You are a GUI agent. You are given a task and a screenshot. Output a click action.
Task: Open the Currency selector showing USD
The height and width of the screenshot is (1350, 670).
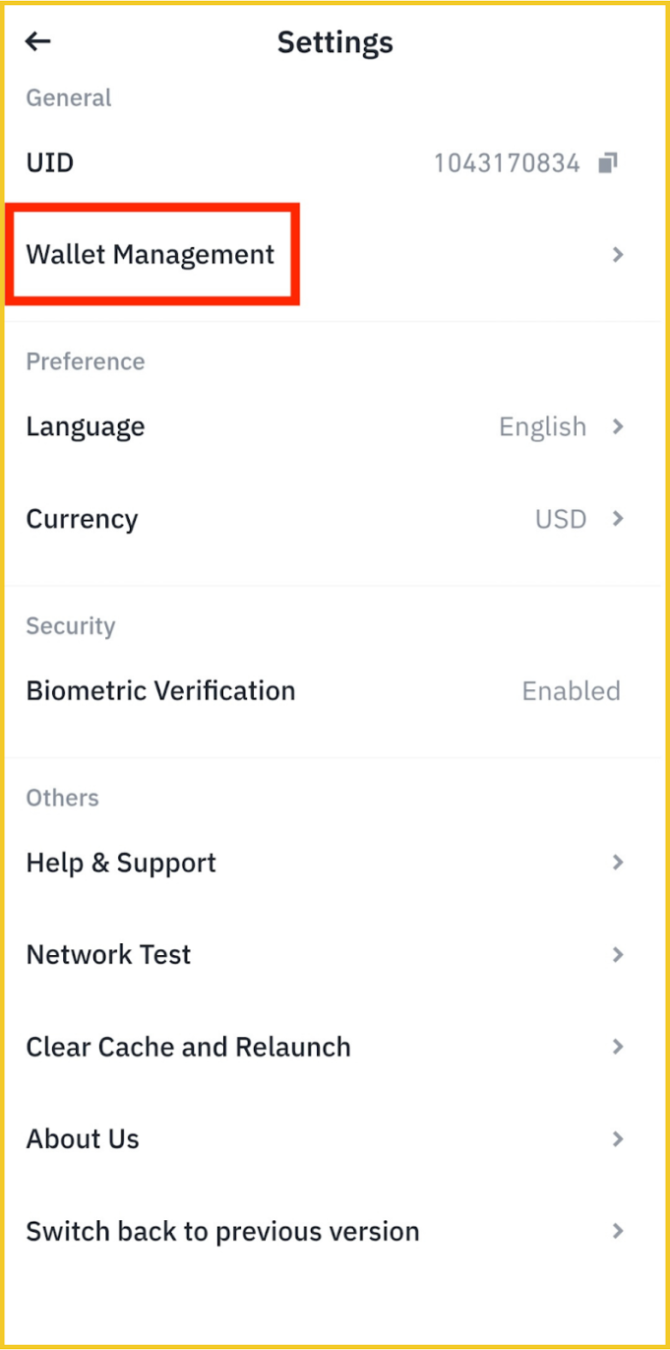point(335,519)
